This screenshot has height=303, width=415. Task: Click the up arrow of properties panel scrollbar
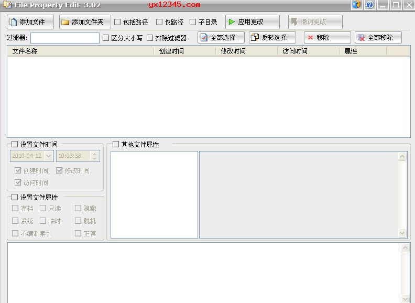point(402,157)
